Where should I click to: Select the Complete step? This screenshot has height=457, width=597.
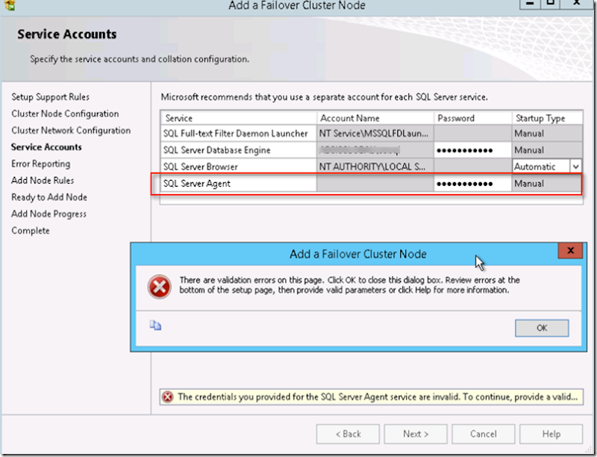coord(31,231)
